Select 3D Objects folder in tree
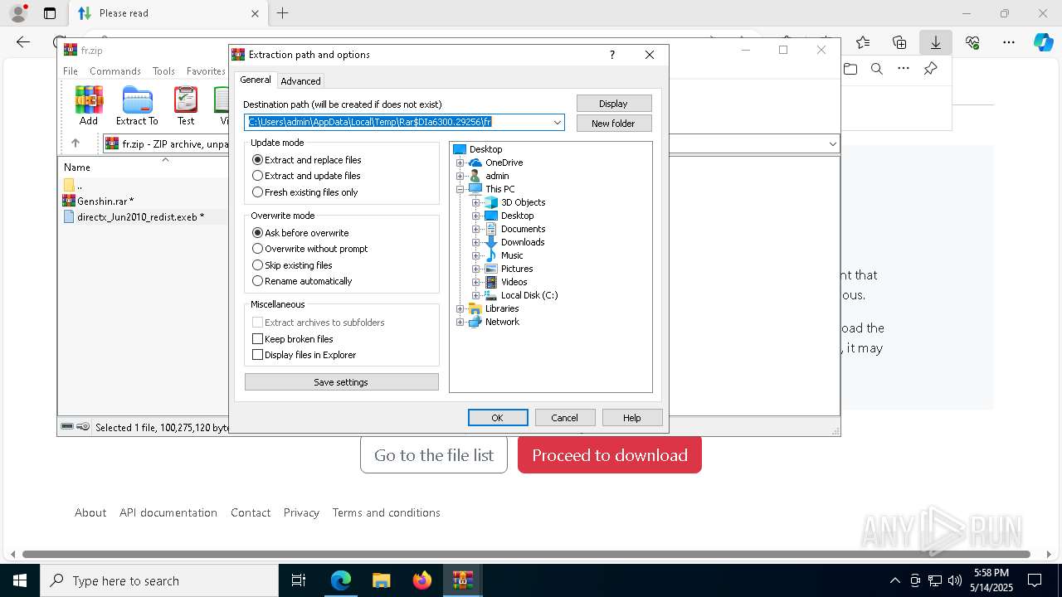 click(x=523, y=202)
